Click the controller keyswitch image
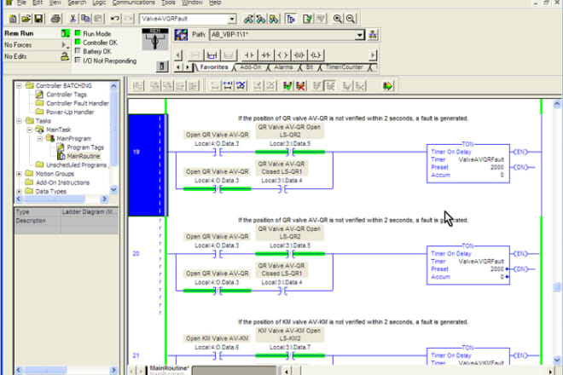Viewport: 563px width, 375px height. point(154,39)
